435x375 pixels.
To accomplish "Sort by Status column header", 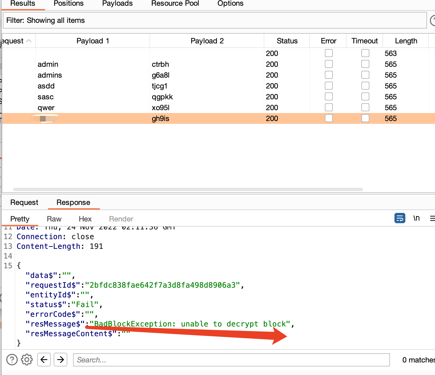I will point(287,41).
